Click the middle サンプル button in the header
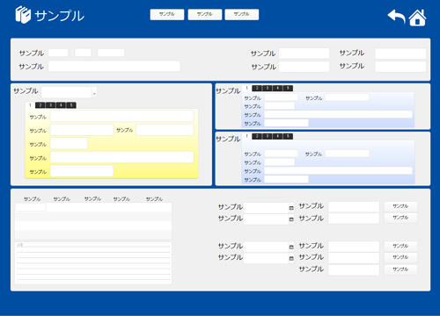Image resolution: width=440 pixels, height=316 pixels. [x=205, y=14]
